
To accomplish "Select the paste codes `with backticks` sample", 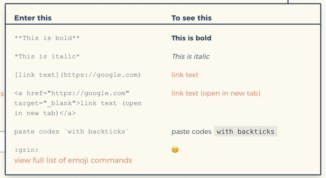I will [x=72, y=131].
